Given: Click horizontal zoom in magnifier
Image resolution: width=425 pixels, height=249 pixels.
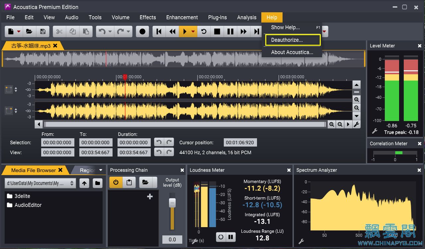Looking at the screenshot, I should (332, 124).
